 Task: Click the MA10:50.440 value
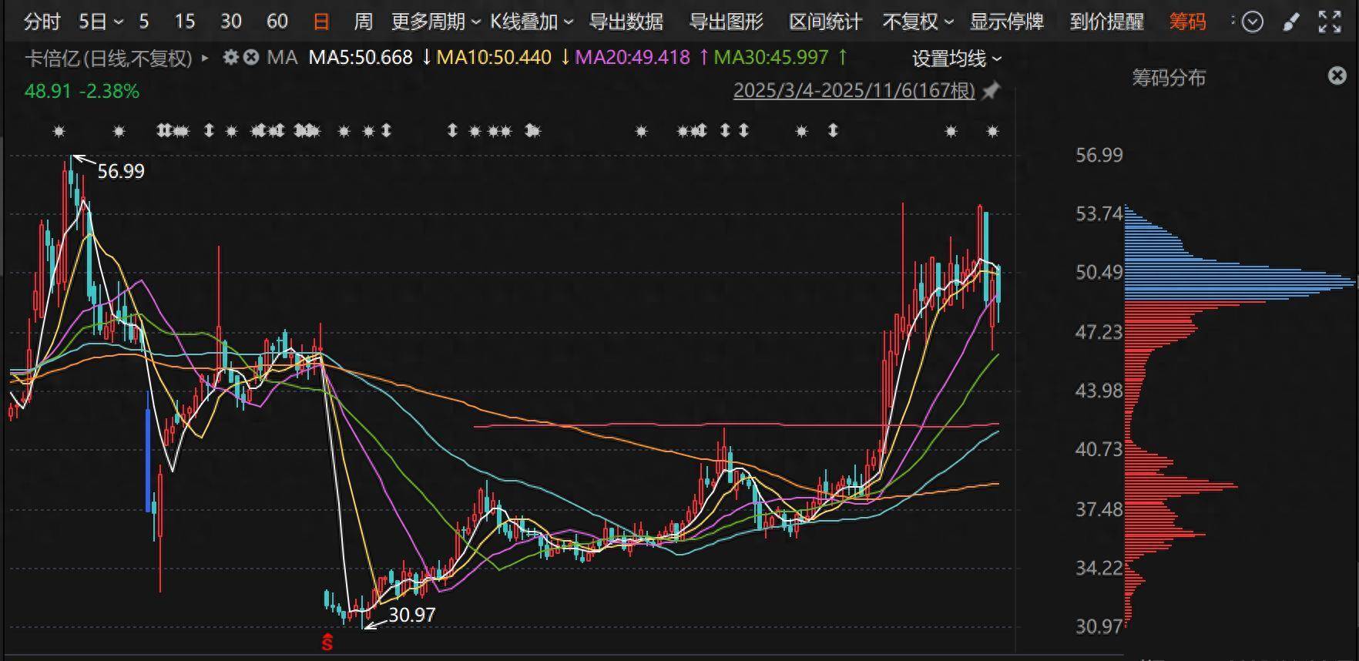tap(494, 58)
